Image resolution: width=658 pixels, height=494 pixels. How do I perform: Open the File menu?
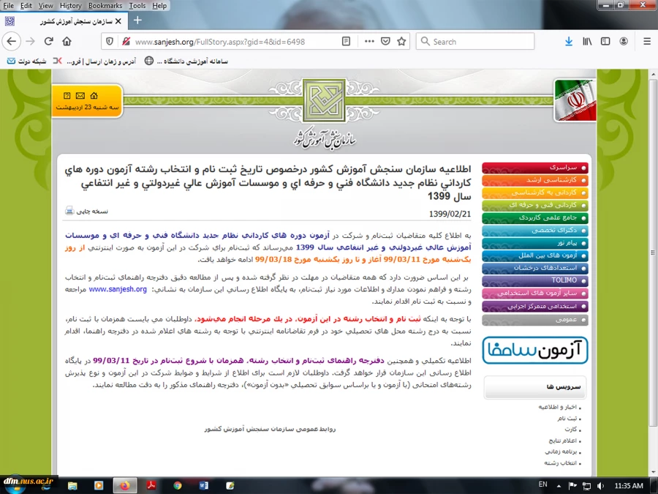(8, 5)
